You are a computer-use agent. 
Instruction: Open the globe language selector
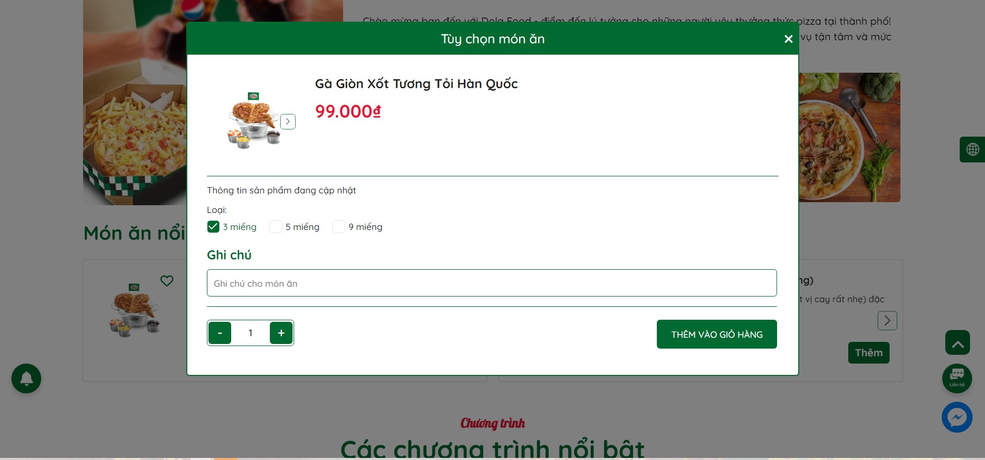972,150
